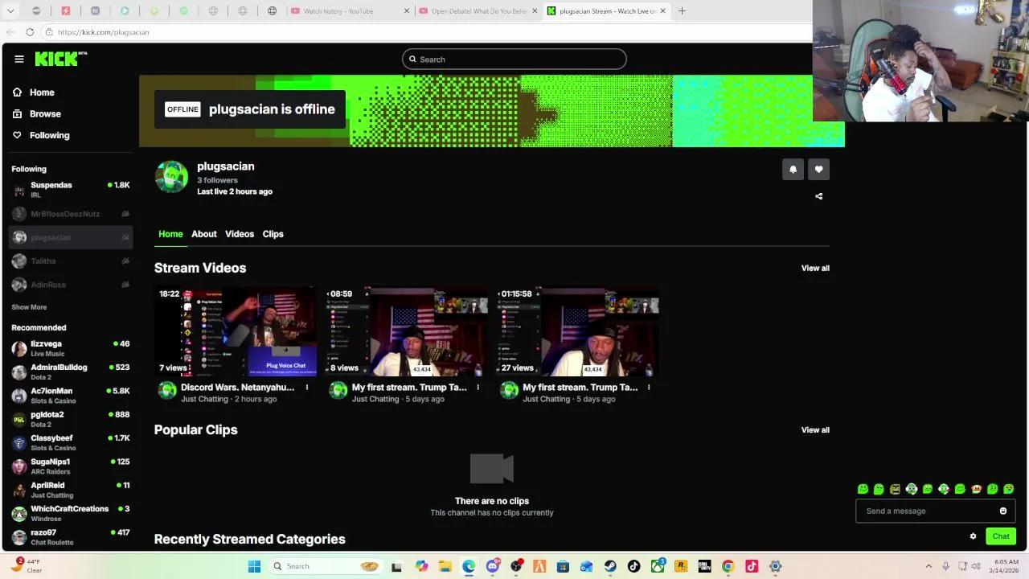1029x579 pixels.
Task: Open recommended channel AprilReid
Action: click(70, 490)
